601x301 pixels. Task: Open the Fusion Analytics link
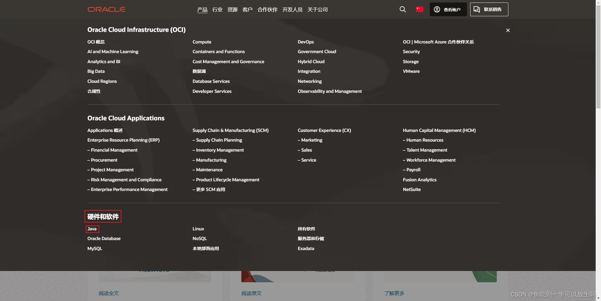pyautogui.click(x=419, y=180)
